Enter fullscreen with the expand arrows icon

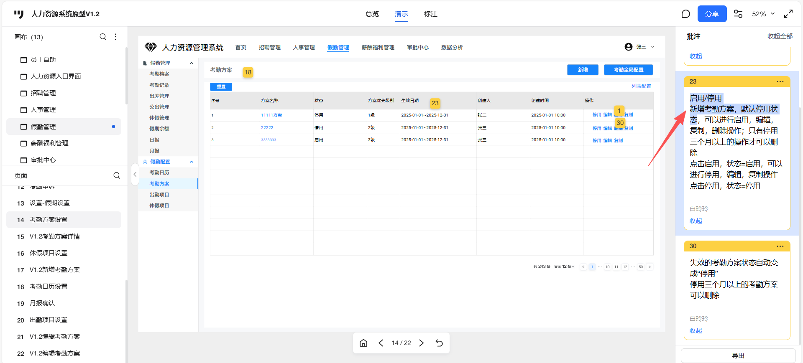coord(788,14)
